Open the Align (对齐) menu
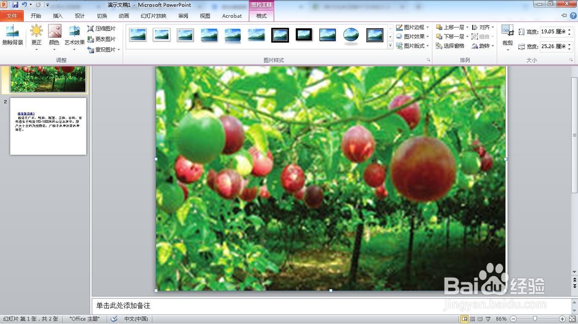The height and width of the screenshot is (324, 578). pos(483,27)
